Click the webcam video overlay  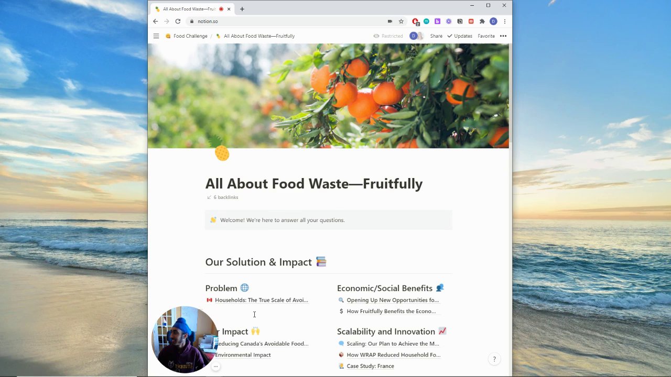(x=185, y=340)
